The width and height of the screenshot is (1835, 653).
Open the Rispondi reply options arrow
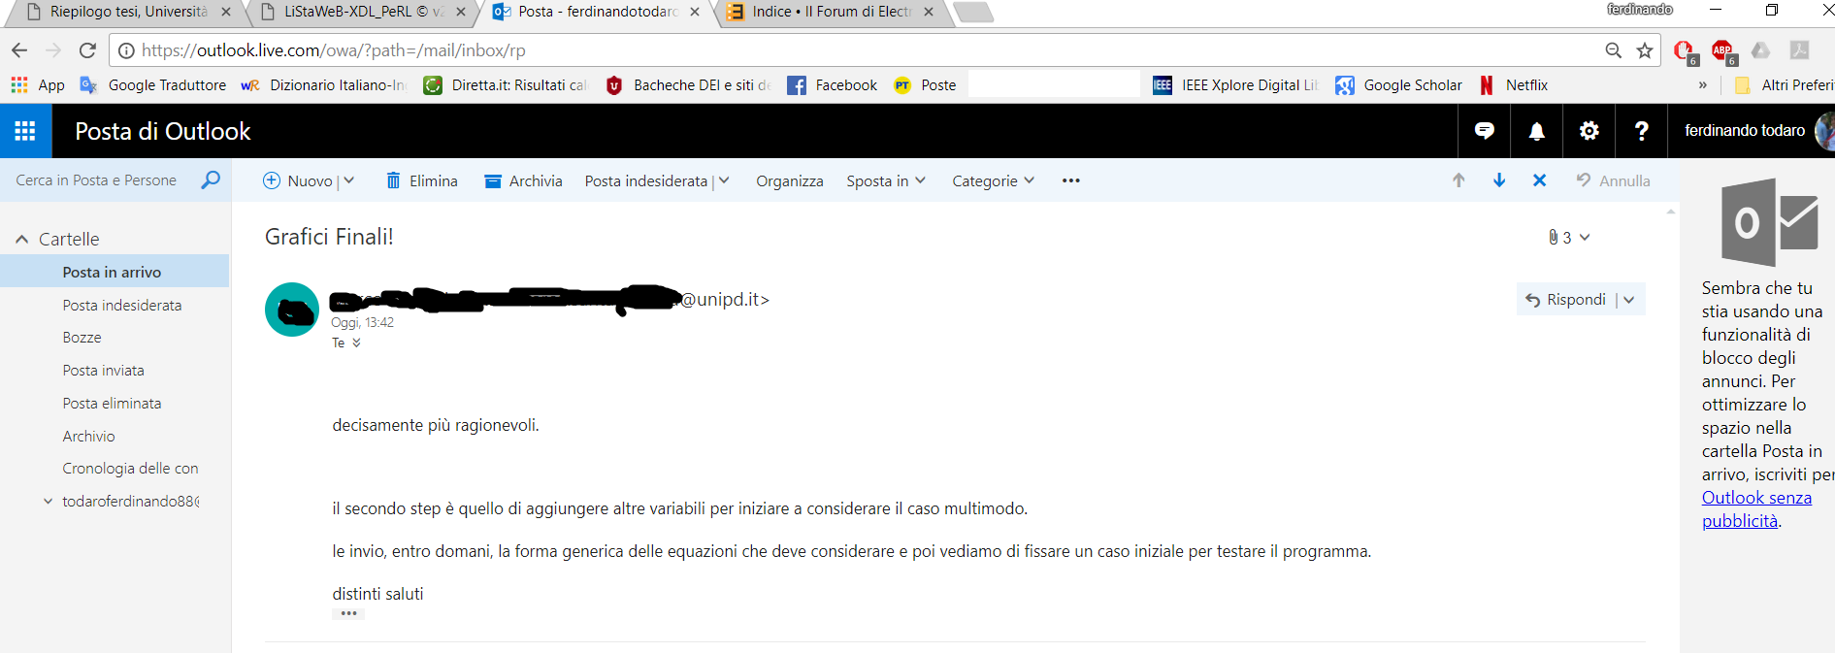(1629, 300)
